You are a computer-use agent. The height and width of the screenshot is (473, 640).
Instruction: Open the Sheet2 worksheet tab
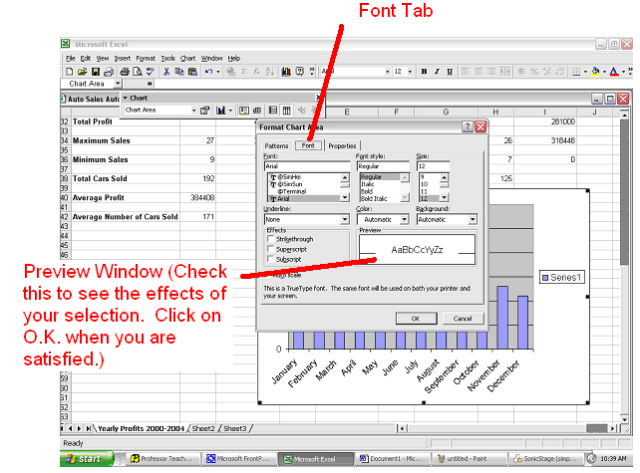[x=203, y=428]
